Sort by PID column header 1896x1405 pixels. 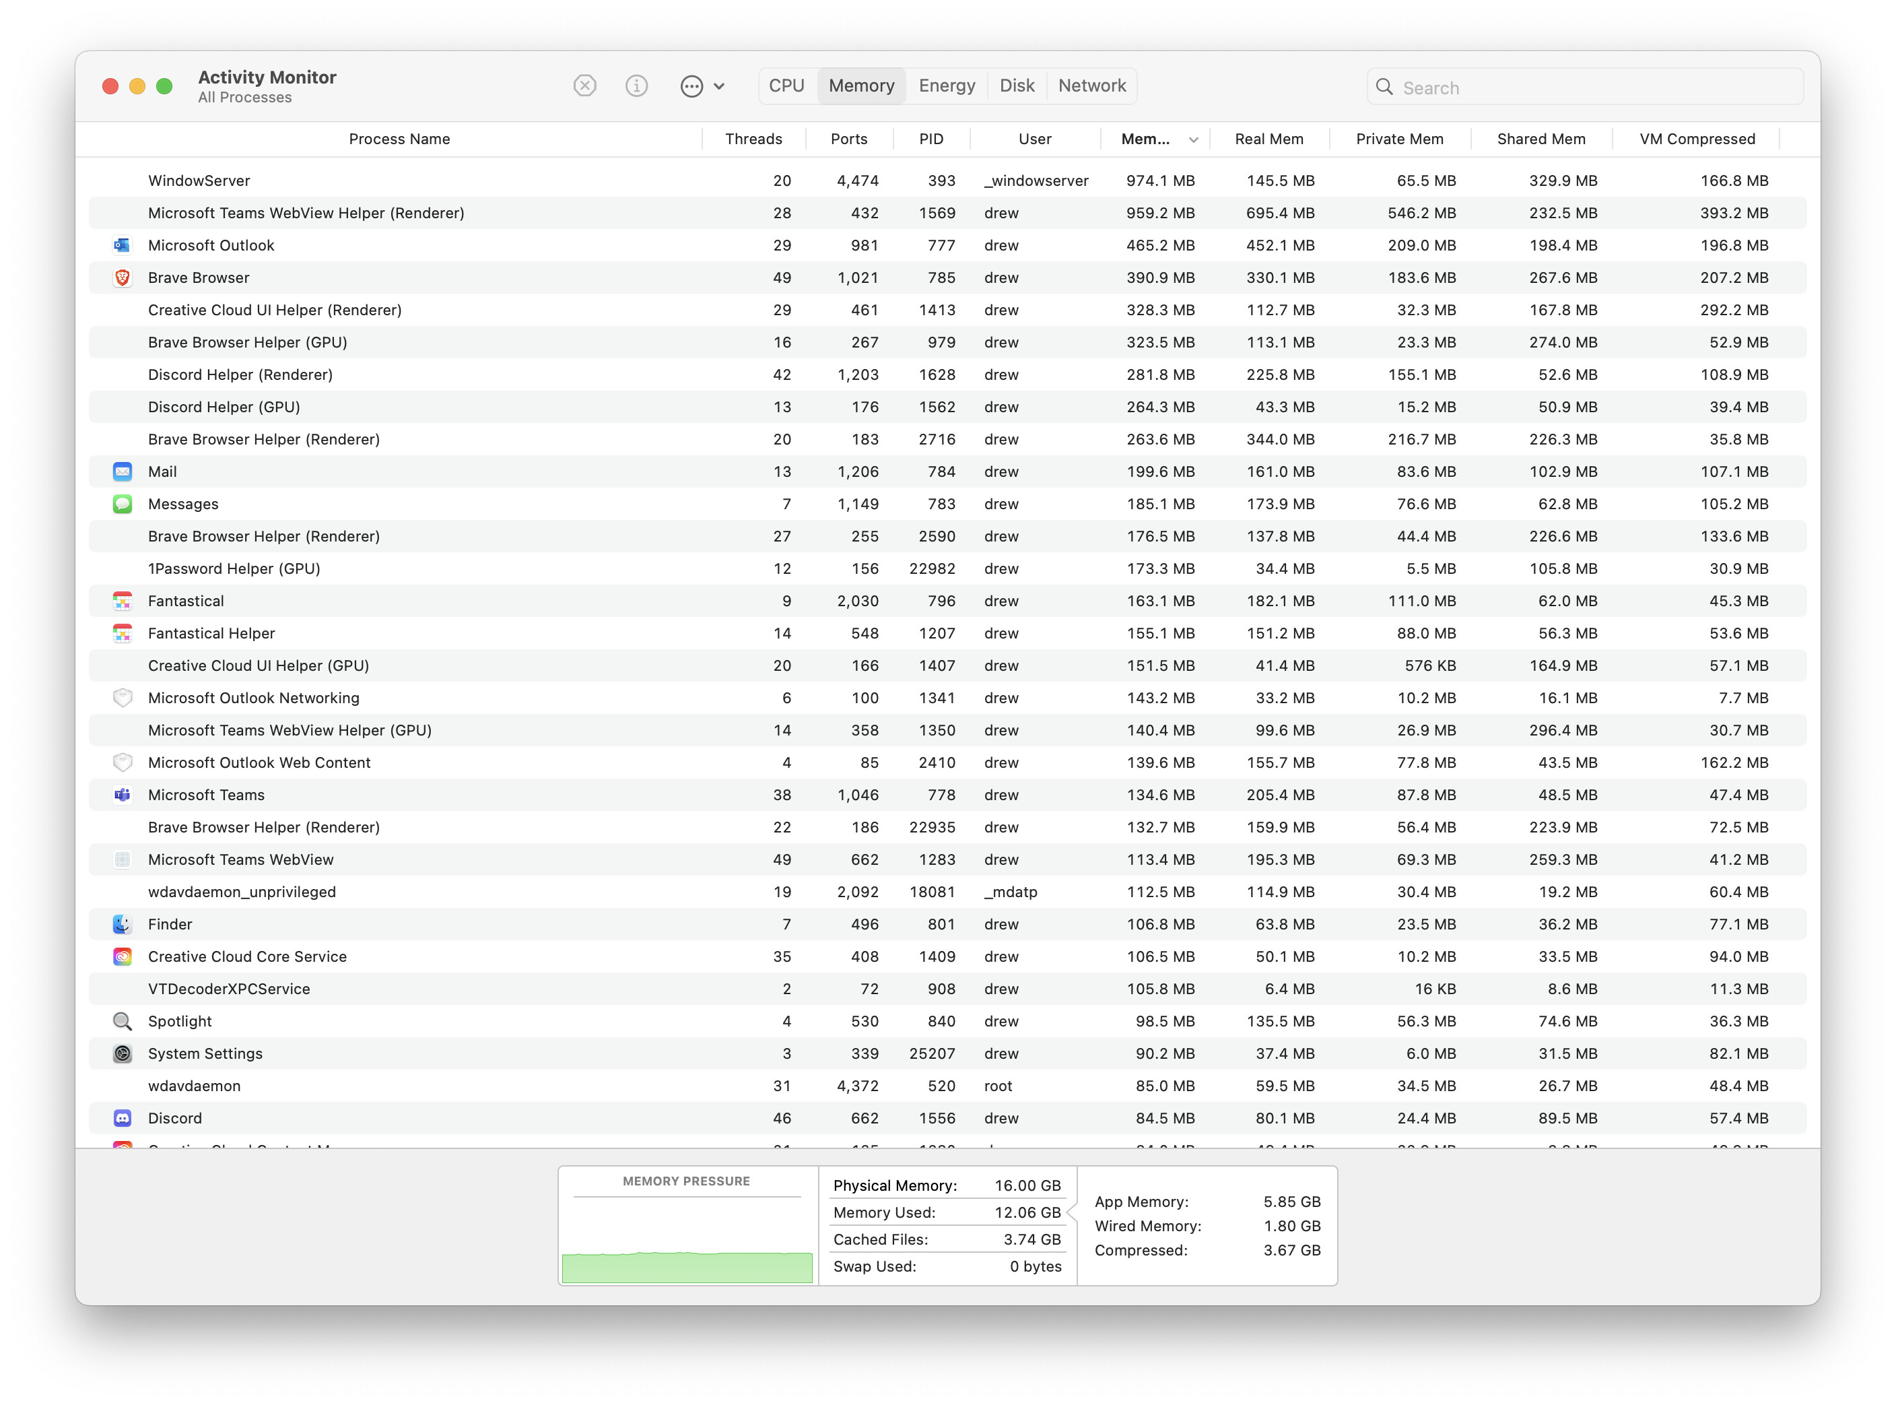931,139
